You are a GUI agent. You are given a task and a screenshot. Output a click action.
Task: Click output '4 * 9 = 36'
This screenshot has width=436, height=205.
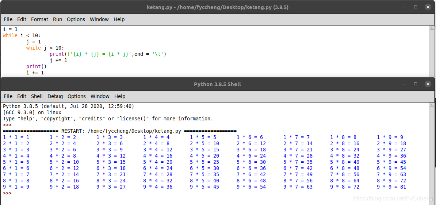pos(391,156)
